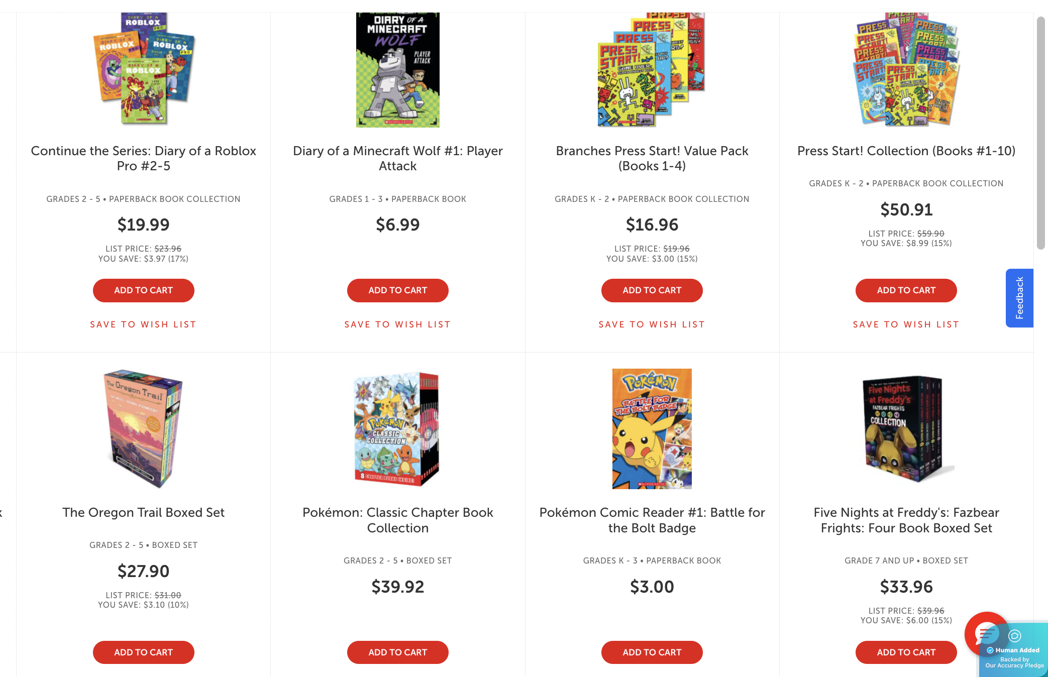The image size is (1048, 677).
Task: Add Diary of a Minecraft Wolf #1 to cart
Action: [397, 290]
